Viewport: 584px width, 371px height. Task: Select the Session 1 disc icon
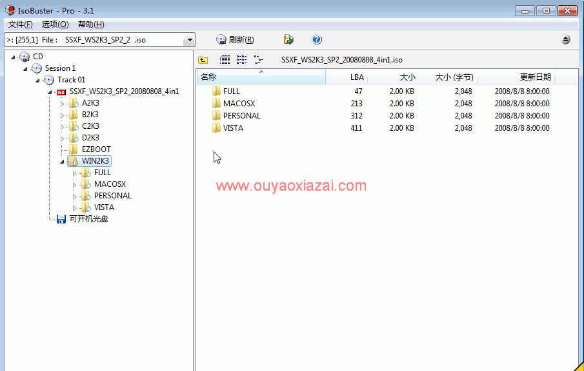pos(37,68)
